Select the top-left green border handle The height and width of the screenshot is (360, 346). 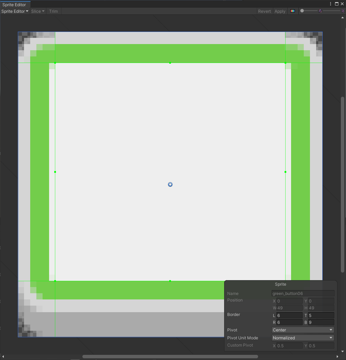[55, 63]
